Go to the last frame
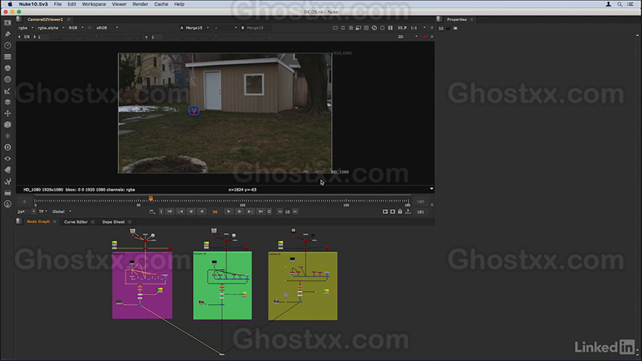Image resolution: width=642 pixels, height=361 pixels. 260,211
